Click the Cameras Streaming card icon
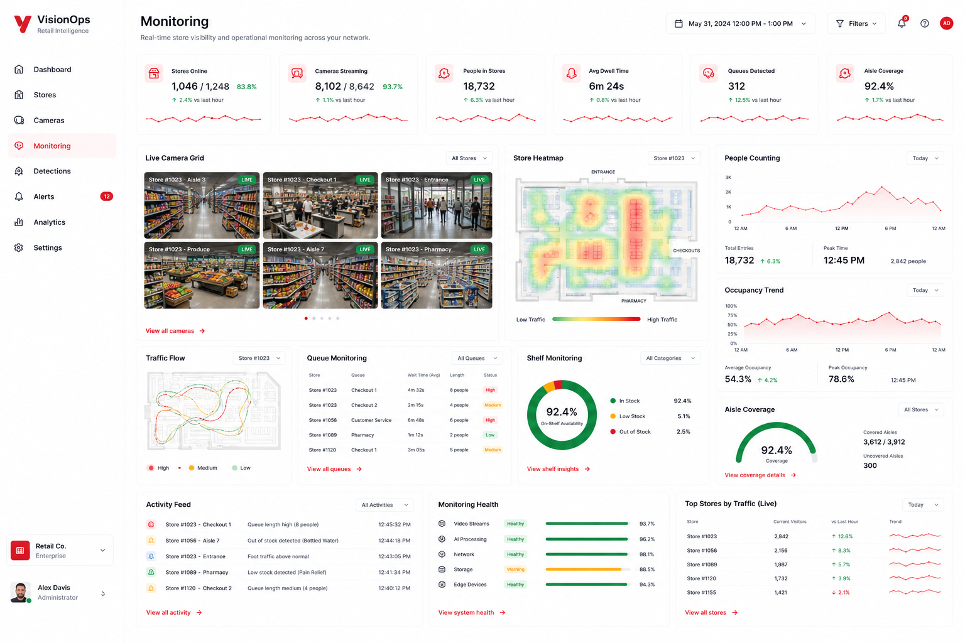 point(297,73)
